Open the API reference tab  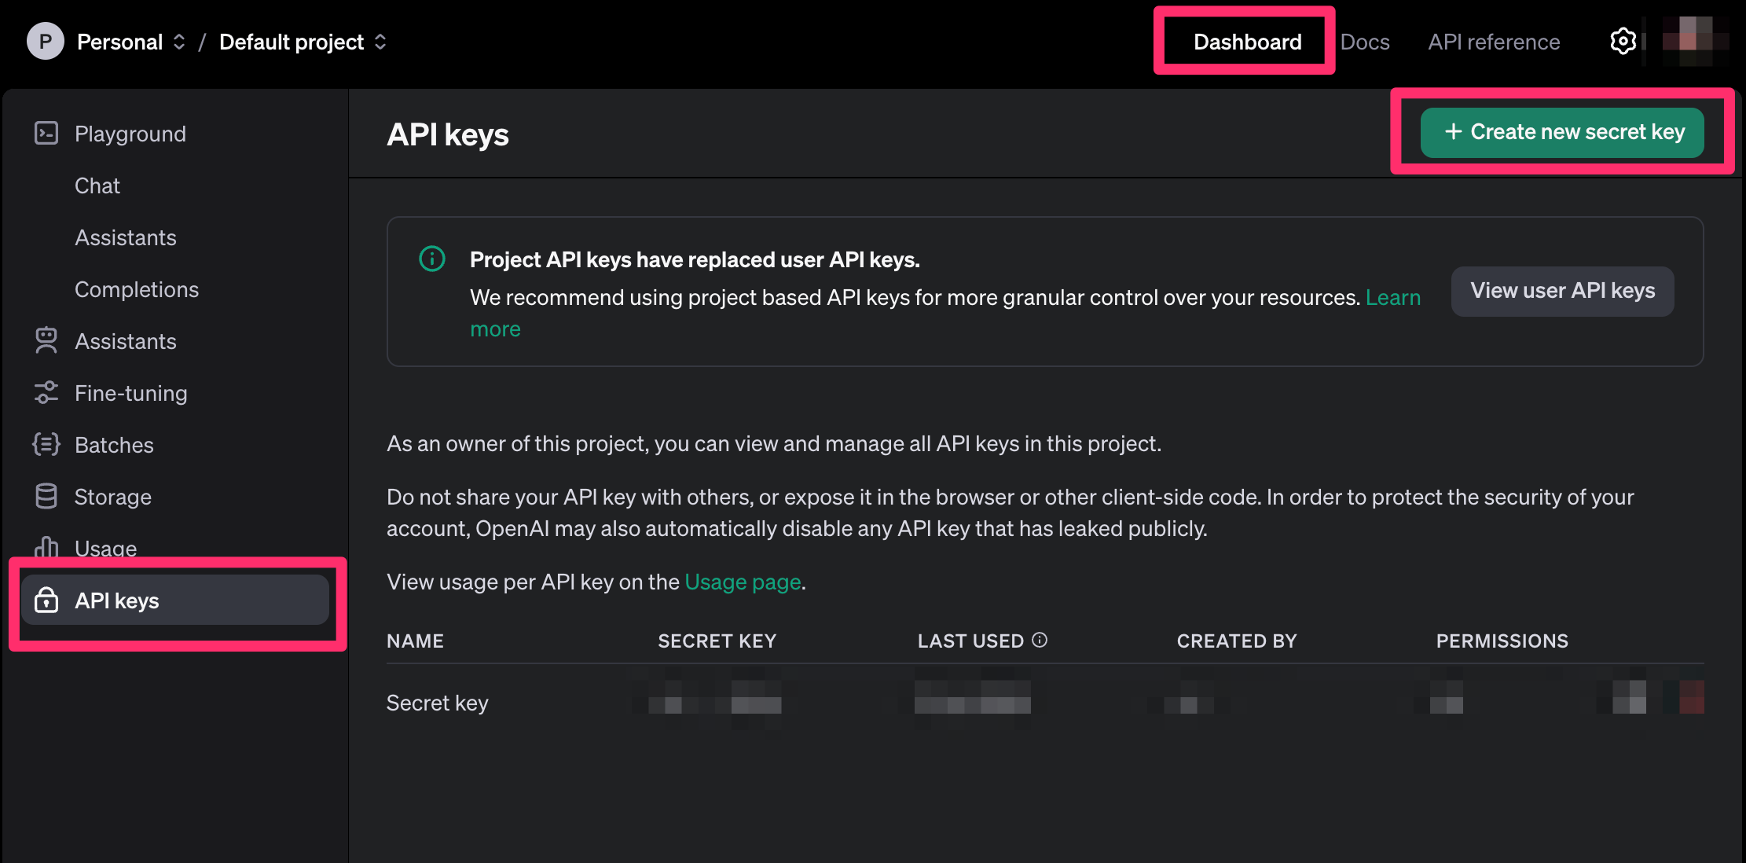coord(1494,42)
